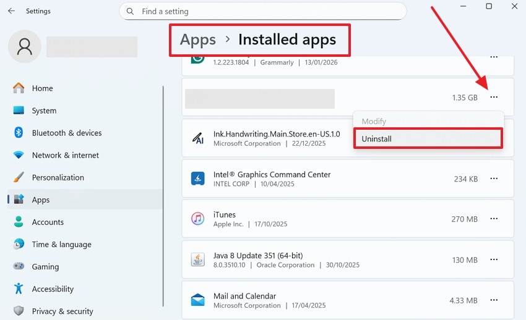Screen dimensions: 526x320
Task: Click the Apps sidebar icon
Action: 19,199
